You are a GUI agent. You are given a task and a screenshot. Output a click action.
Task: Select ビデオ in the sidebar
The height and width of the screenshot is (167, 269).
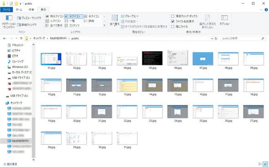coord(13,56)
